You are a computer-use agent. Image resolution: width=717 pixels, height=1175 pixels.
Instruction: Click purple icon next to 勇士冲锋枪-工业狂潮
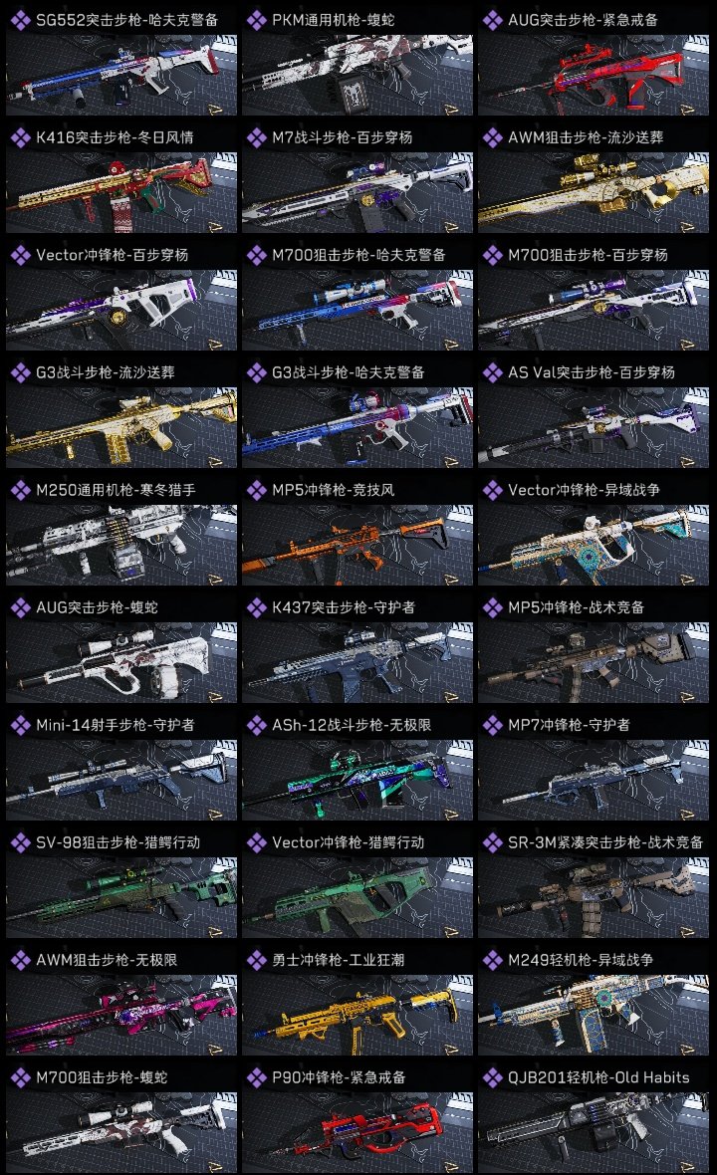pos(257,960)
